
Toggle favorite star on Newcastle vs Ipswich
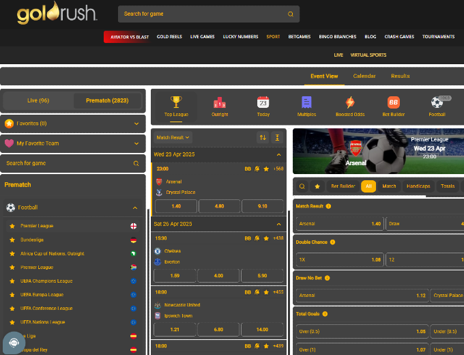click(266, 292)
